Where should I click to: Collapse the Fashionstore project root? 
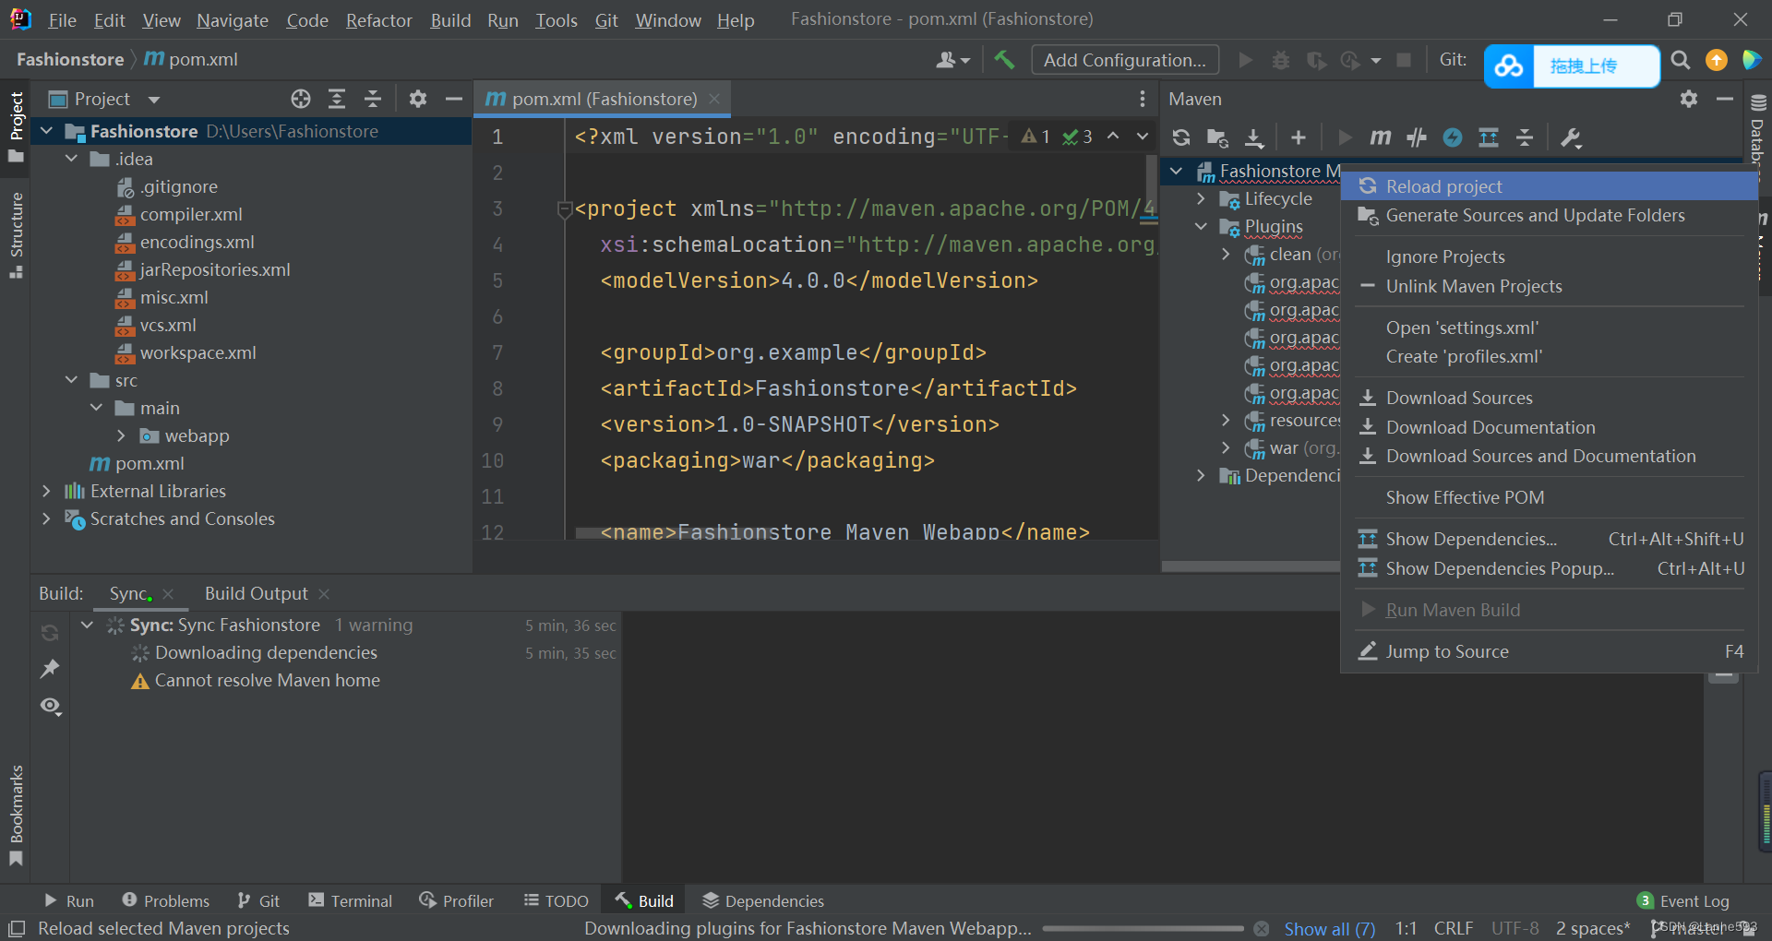coord(46,131)
